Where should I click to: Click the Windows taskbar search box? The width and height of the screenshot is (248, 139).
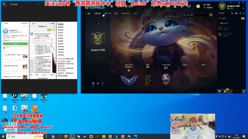(x=25, y=137)
